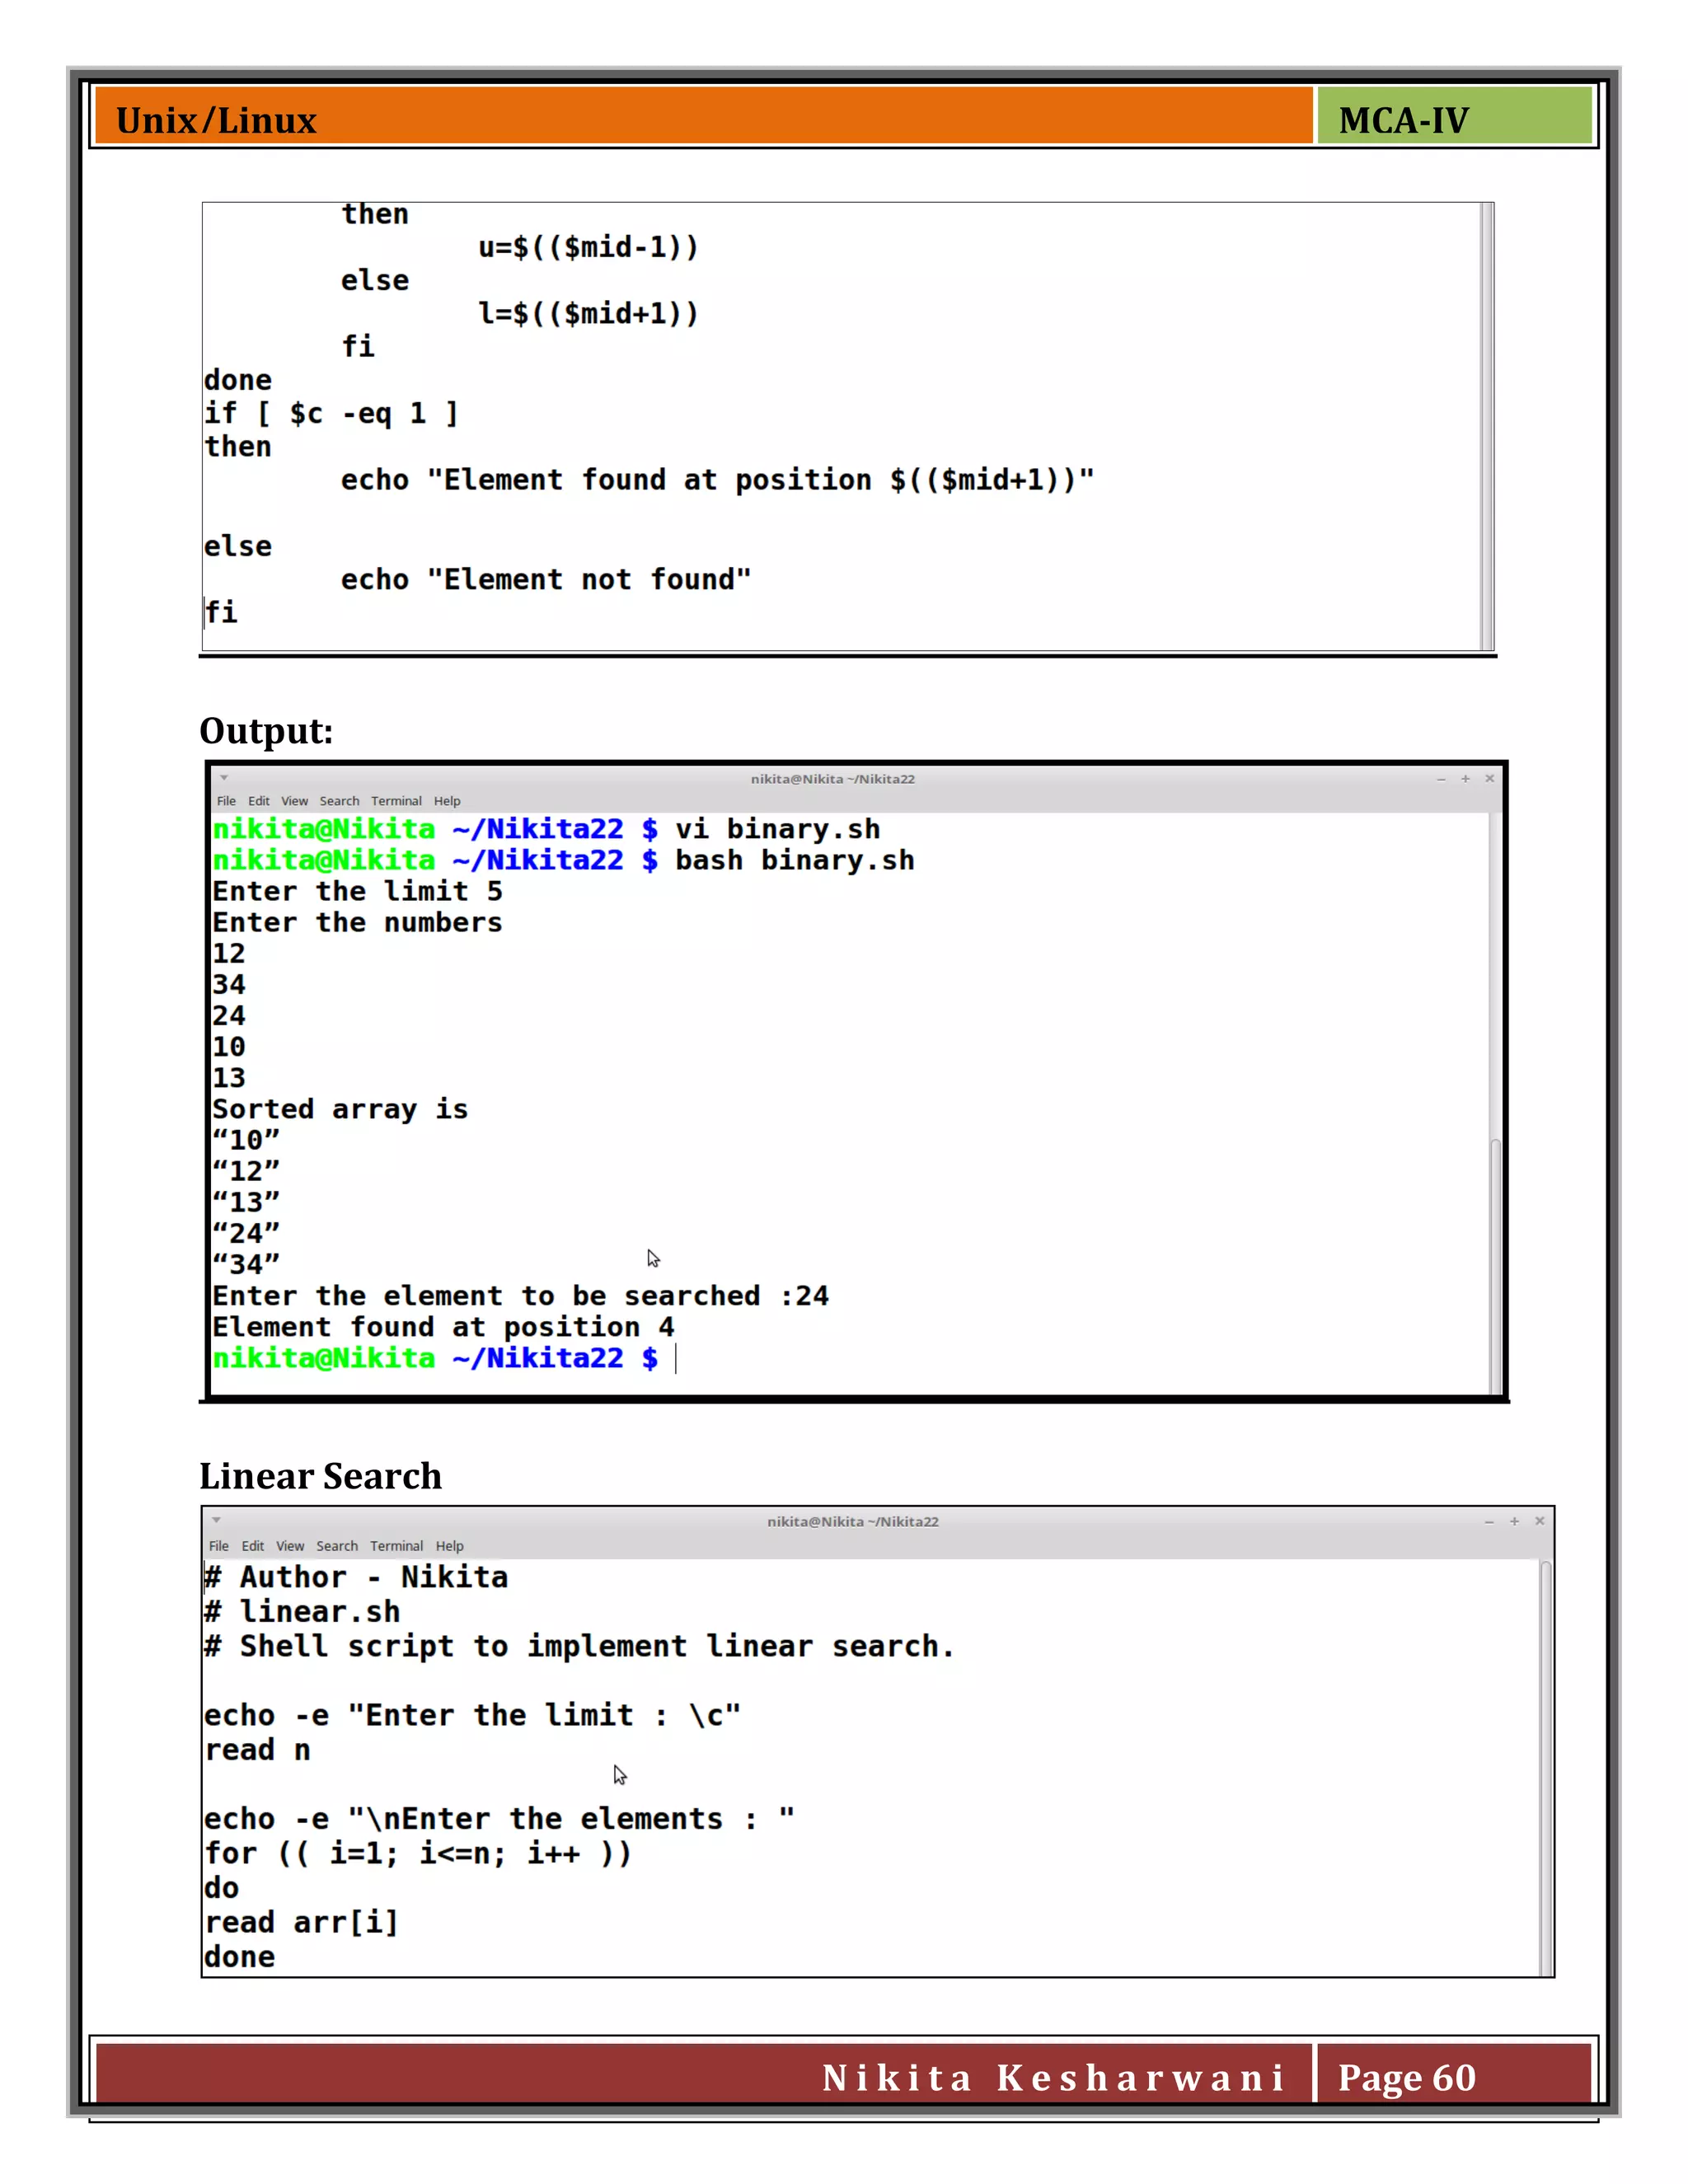Viewport: 1688px width, 2184px height.
Task: Click the 'if [ $c -eq 1 ]' line
Action: 331,413
